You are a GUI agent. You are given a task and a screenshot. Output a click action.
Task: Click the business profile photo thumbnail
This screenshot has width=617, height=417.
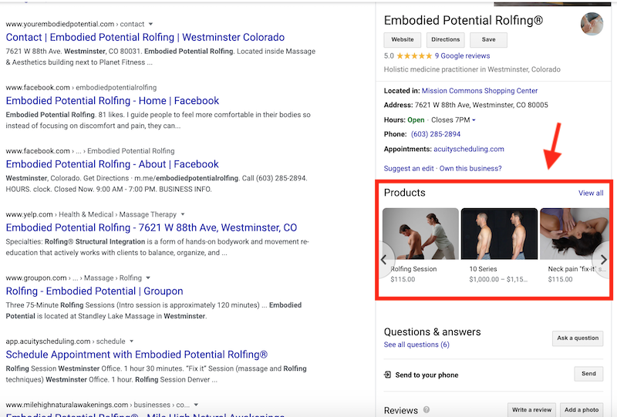(x=592, y=25)
